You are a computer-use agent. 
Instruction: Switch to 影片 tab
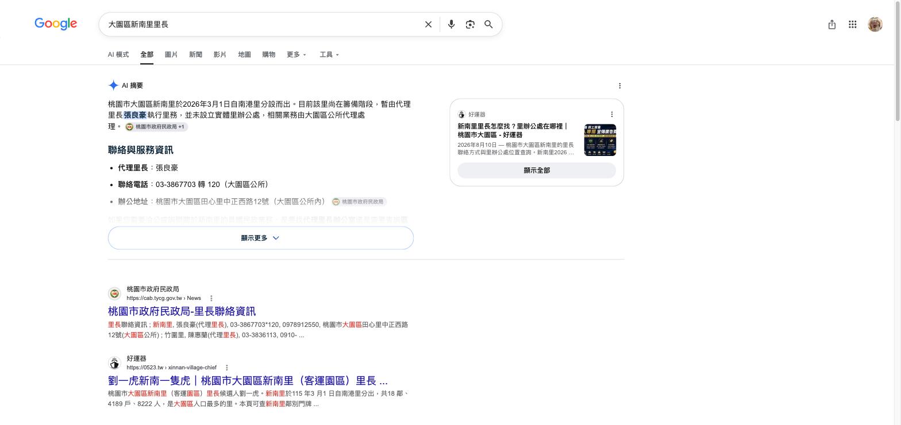pyautogui.click(x=220, y=54)
